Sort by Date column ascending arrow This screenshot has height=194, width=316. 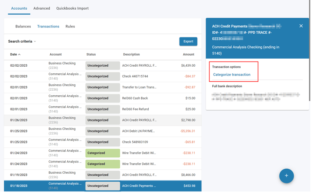(x=19, y=55)
